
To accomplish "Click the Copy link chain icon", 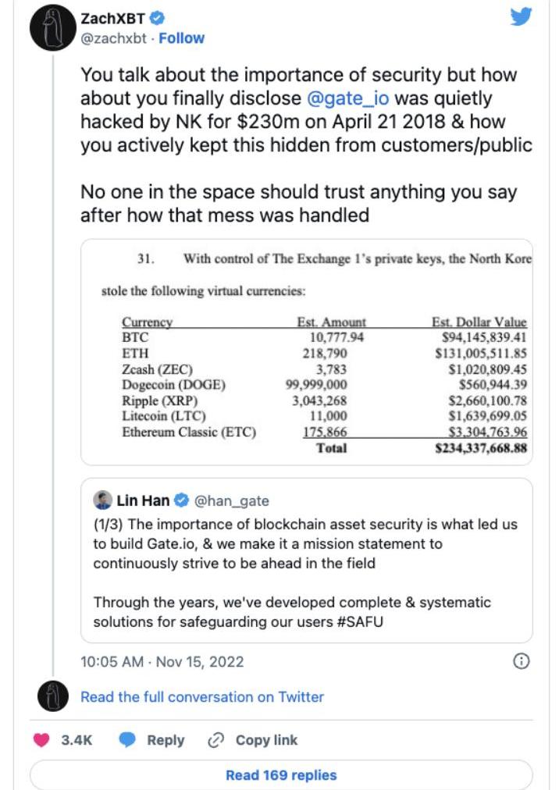I will pos(216,740).
